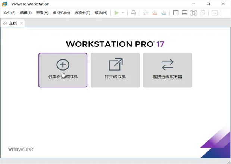The height and width of the screenshot is (164, 231).
Task: Open the 选项卡(T) menu
Action: coord(82,13)
